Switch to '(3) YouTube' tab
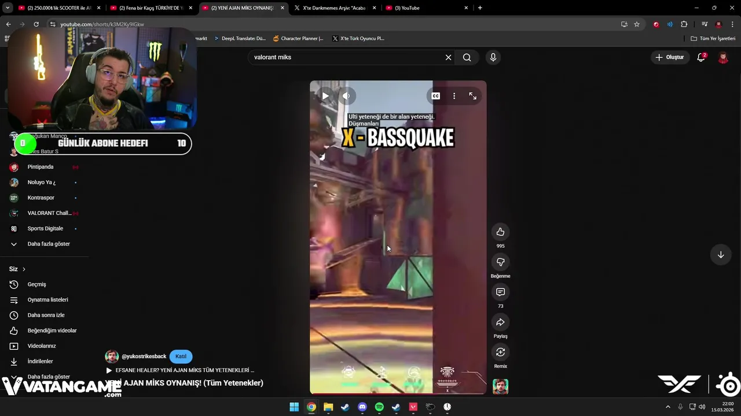741x416 pixels. click(427, 8)
